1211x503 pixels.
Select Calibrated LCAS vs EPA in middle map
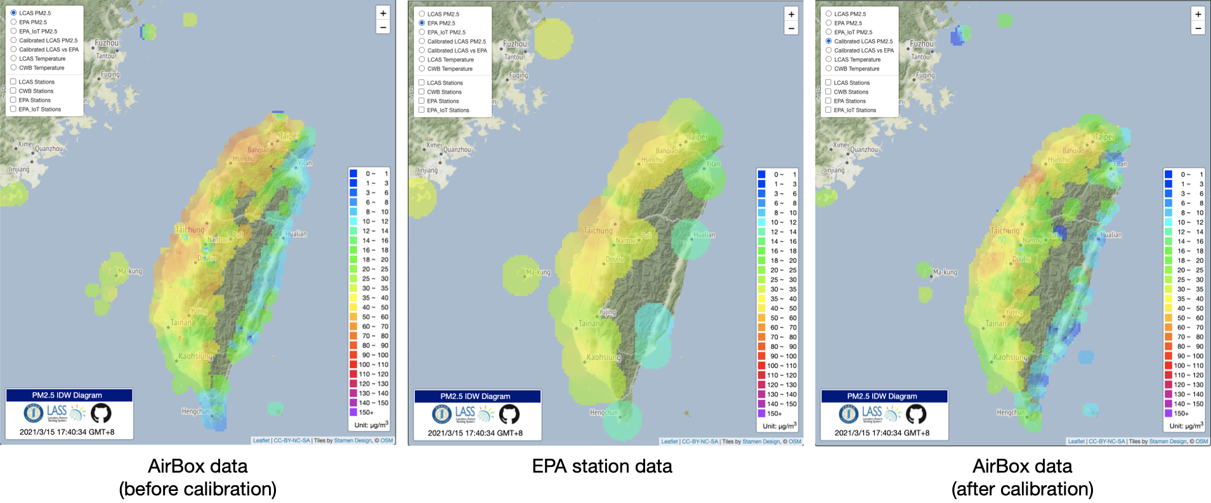pos(422,50)
